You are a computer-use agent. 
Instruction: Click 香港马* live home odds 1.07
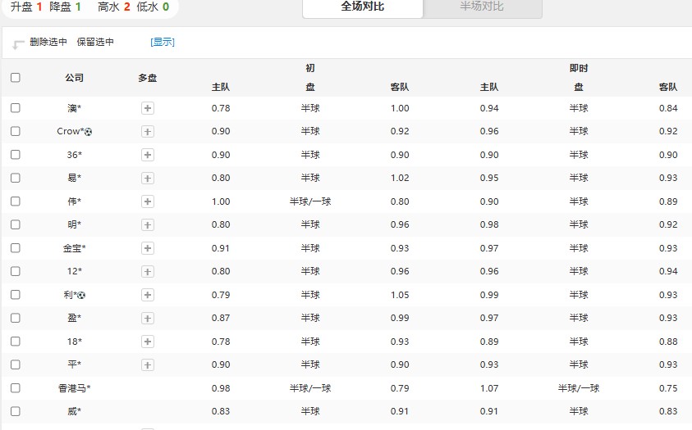click(489, 388)
